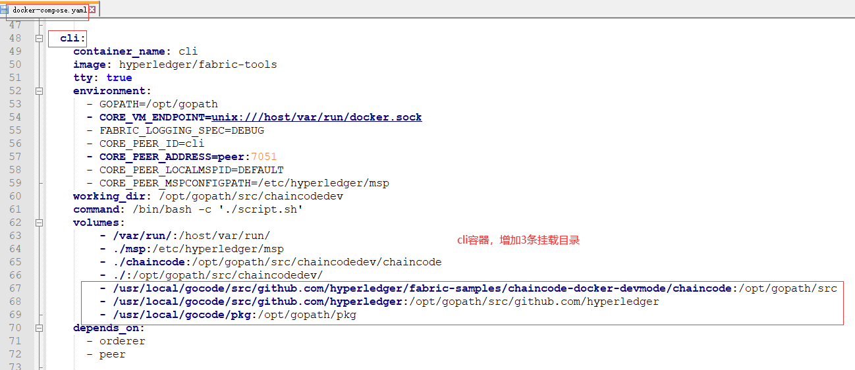Close the docker-compose.yaml tab with its X

[92, 9]
